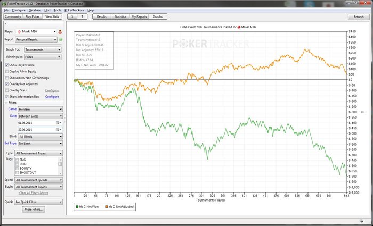Open calendar picker for start date 01.06.2014
The width and height of the screenshot is (373, 226).
click(58, 123)
